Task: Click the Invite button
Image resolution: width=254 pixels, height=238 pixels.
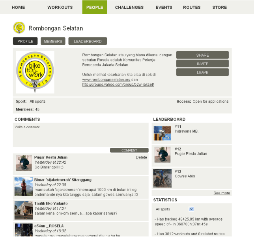Action: (x=202, y=64)
